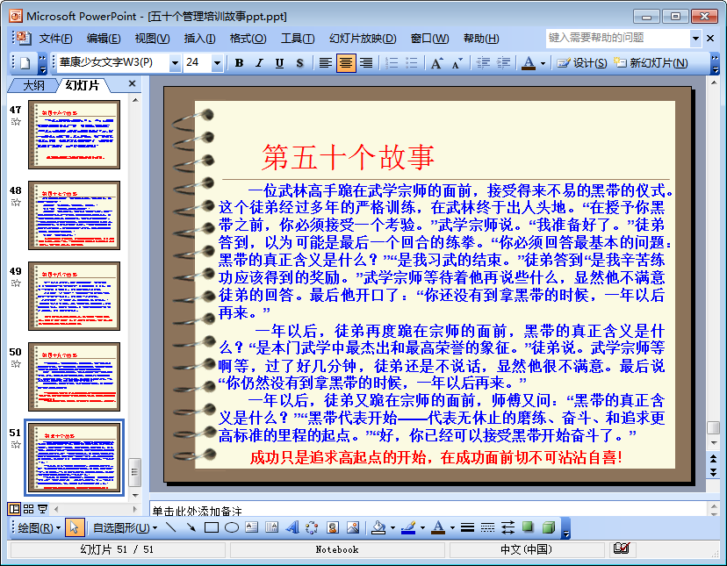The image size is (727, 566).
Task: Switch to the Outline tab
Action: point(33,85)
